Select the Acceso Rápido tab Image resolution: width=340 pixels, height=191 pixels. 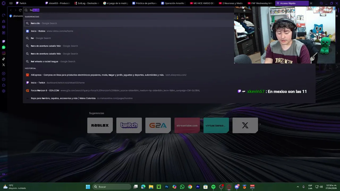pos(292,3)
